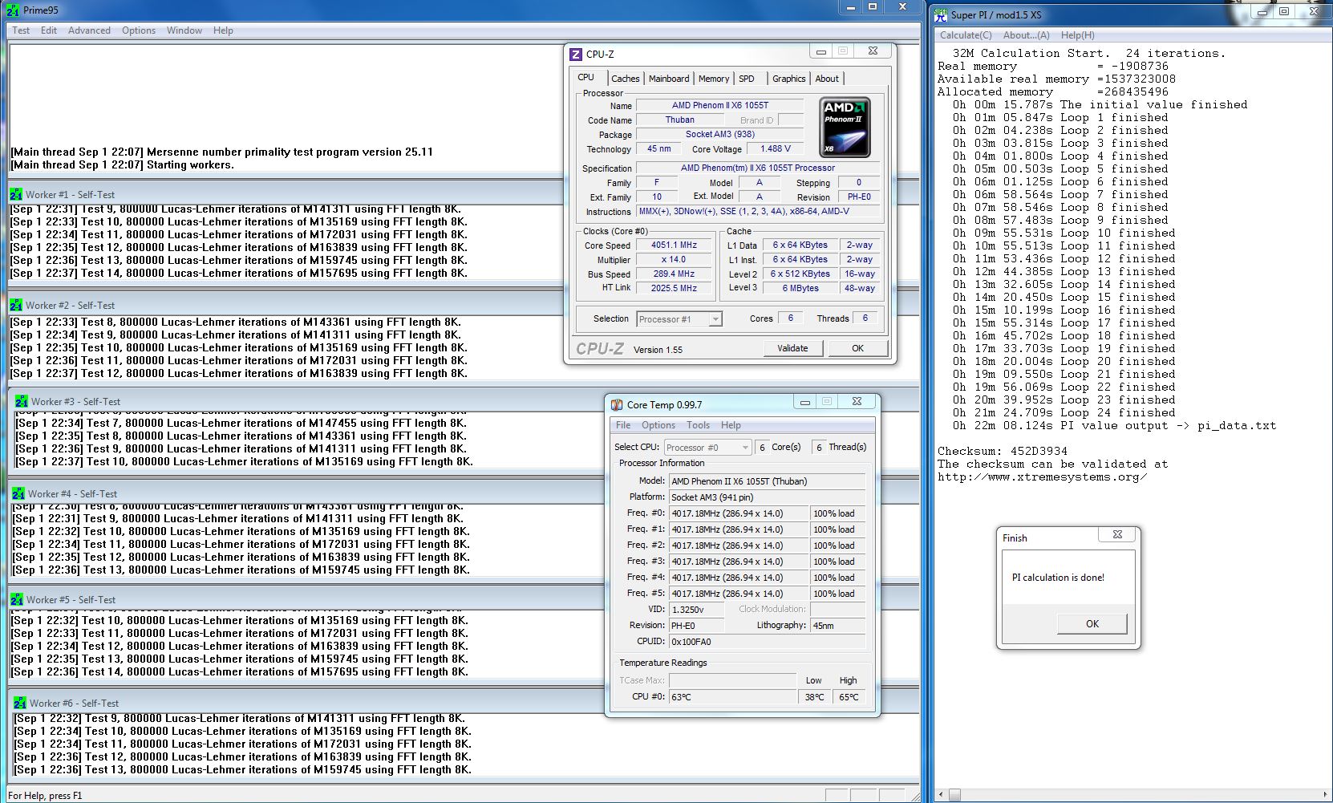This screenshot has height=803, width=1333.
Task: Open the Calculate(C) menu in Super PI
Action: 966,35
